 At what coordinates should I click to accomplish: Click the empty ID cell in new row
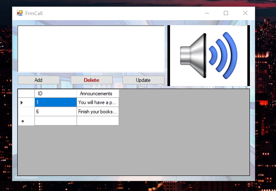(x=56, y=121)
